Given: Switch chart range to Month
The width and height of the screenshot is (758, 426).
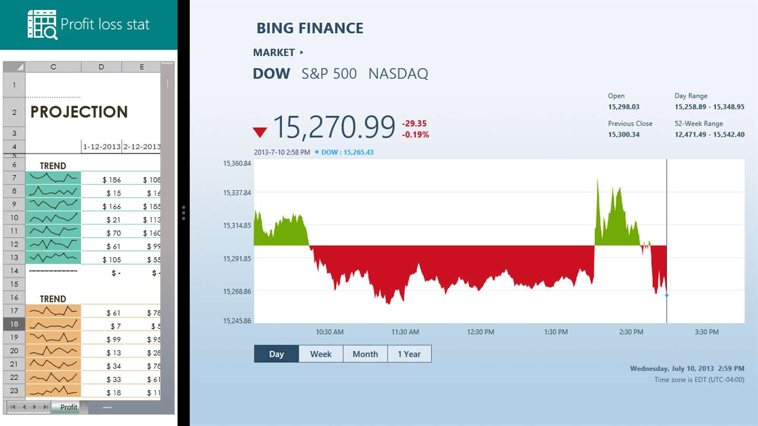Looking at the screenshot, I should (x=365, y=354).
